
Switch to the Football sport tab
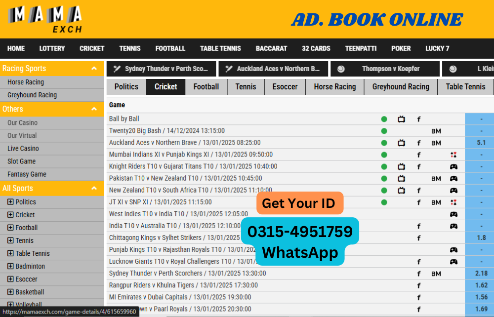[206, 87]
